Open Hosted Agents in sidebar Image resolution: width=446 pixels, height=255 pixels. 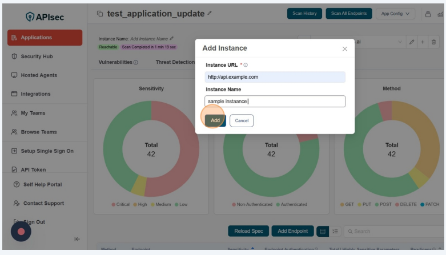tap(38, 75)
